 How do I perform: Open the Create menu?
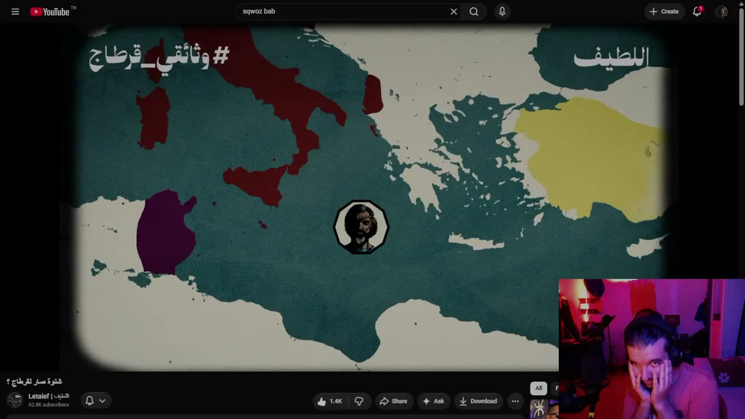click(x=664, y=12)
